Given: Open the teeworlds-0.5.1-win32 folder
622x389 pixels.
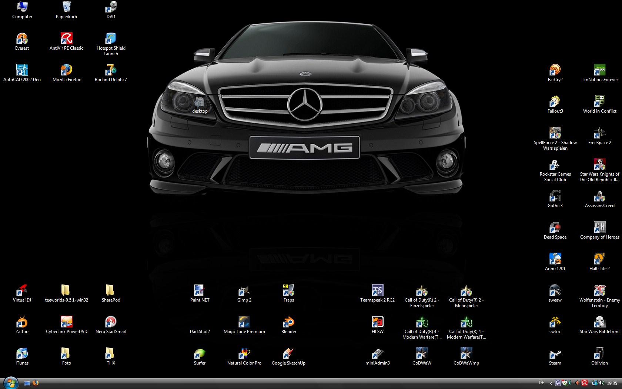Looking at the screenshot, I should point(66,291).
